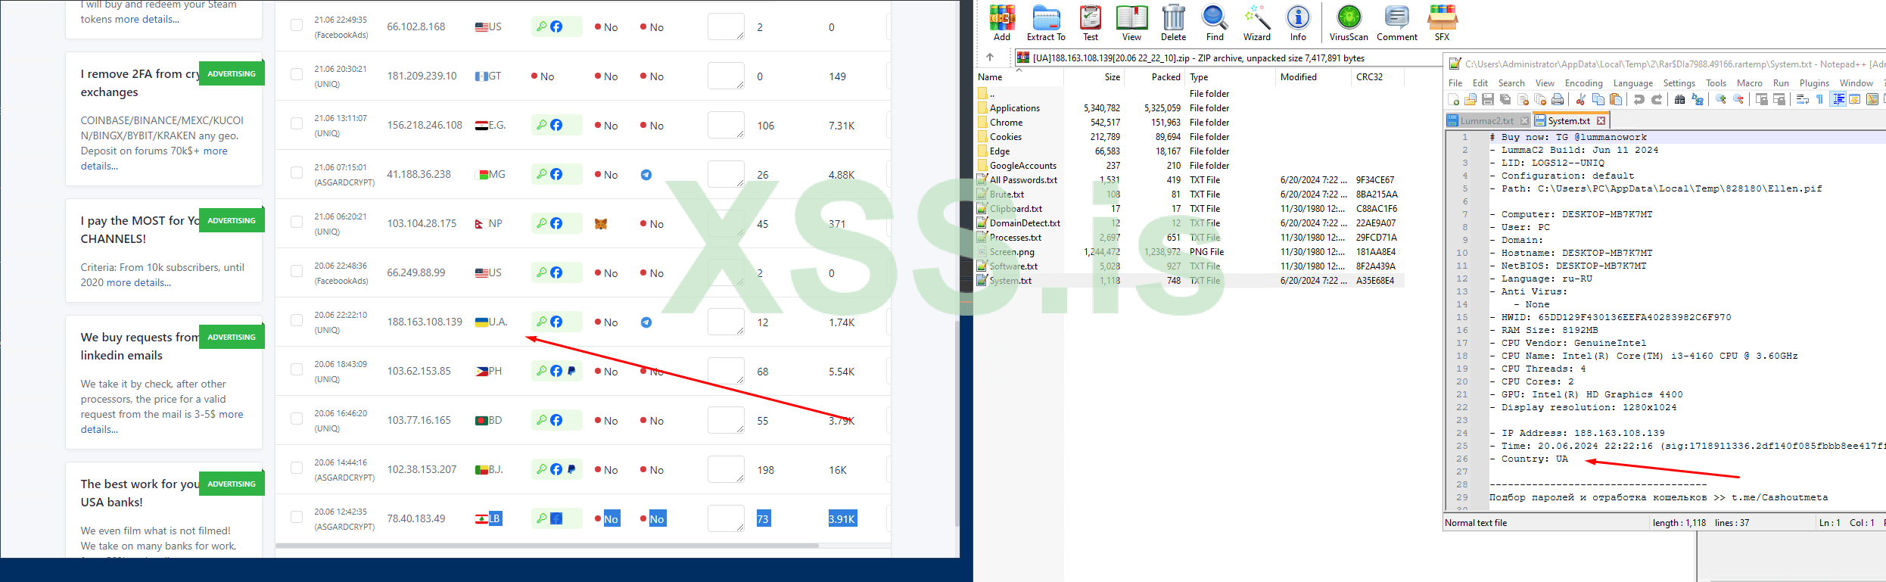Open WinRAR's Find magnifier tool

1215,23
